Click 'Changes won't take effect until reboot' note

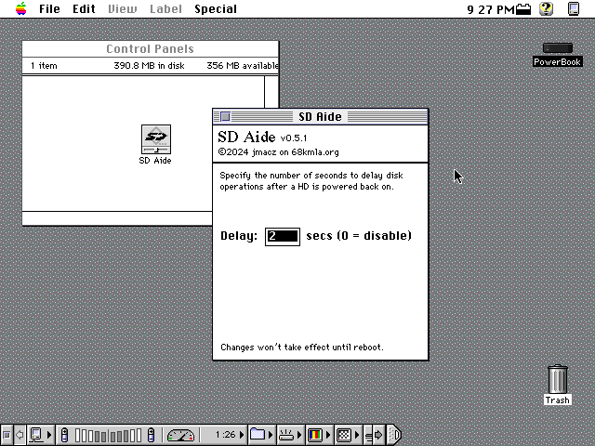tap(302, 348)
